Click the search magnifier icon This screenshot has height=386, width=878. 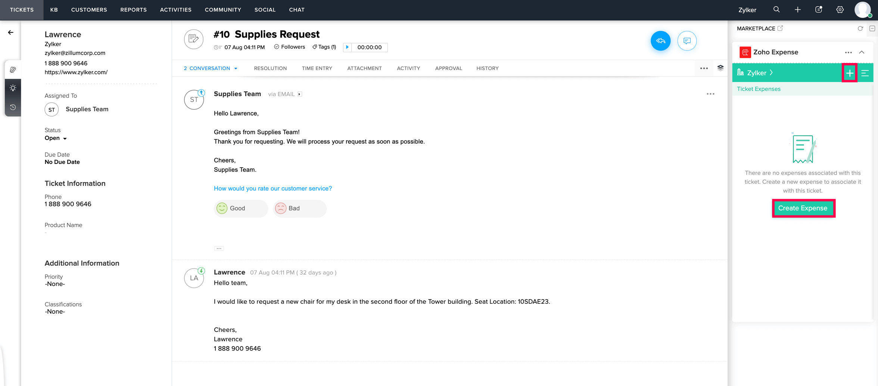point(776,10)
